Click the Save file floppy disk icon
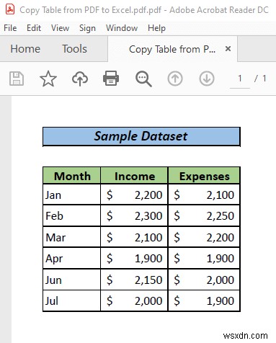 point(17,79)
